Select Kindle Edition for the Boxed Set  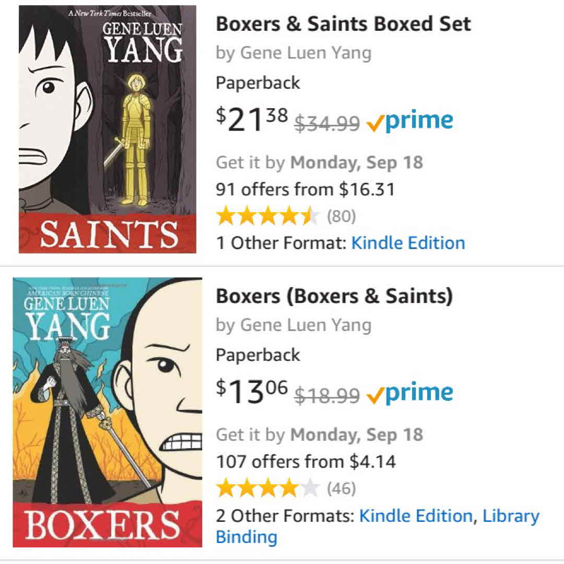[408, 243]
